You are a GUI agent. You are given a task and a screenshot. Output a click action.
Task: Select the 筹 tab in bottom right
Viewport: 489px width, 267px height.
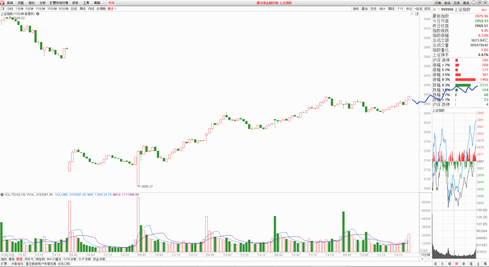pos(485,264)
